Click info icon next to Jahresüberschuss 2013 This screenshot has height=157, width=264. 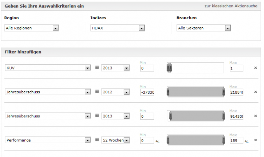[x=97, y=116]
